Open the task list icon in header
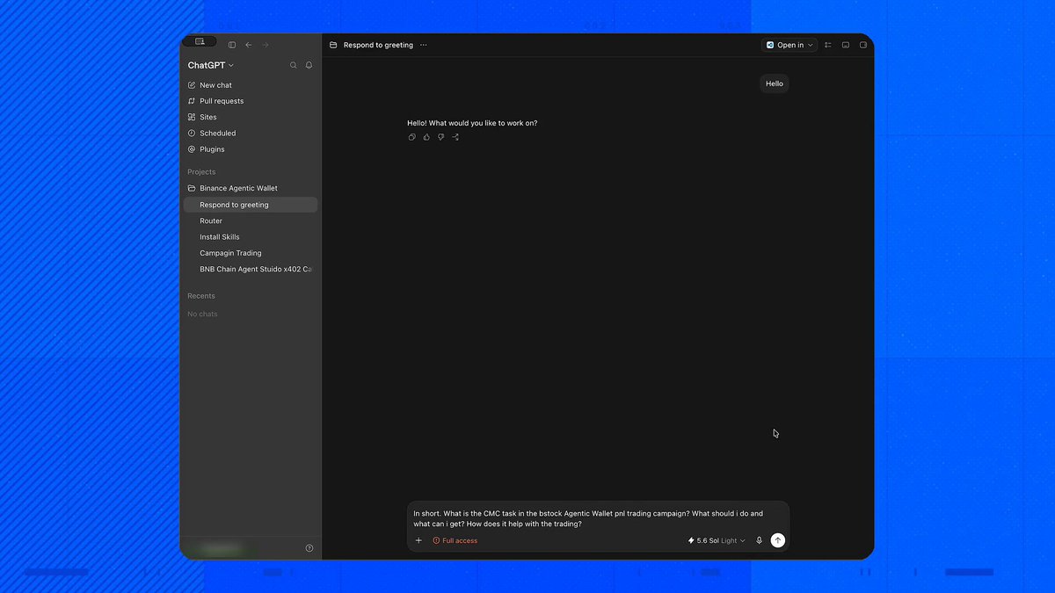 828,45
